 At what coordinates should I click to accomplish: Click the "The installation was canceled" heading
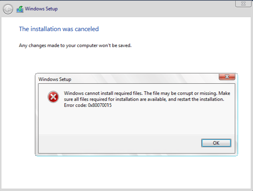pyautogui.click(x=59, y=29)
